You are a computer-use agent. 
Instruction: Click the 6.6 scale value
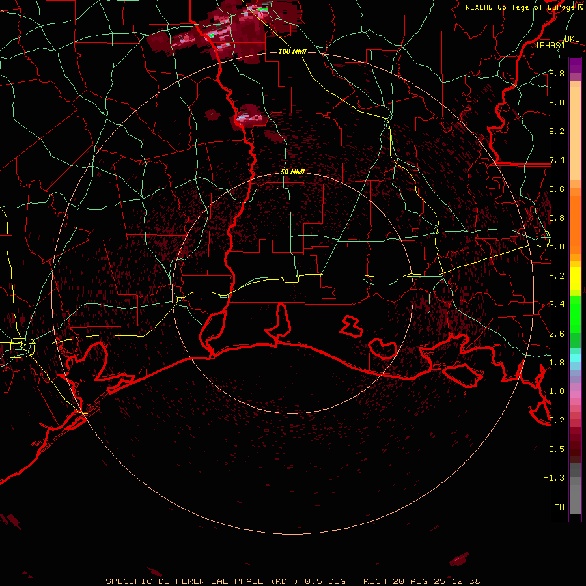(557, 189)
